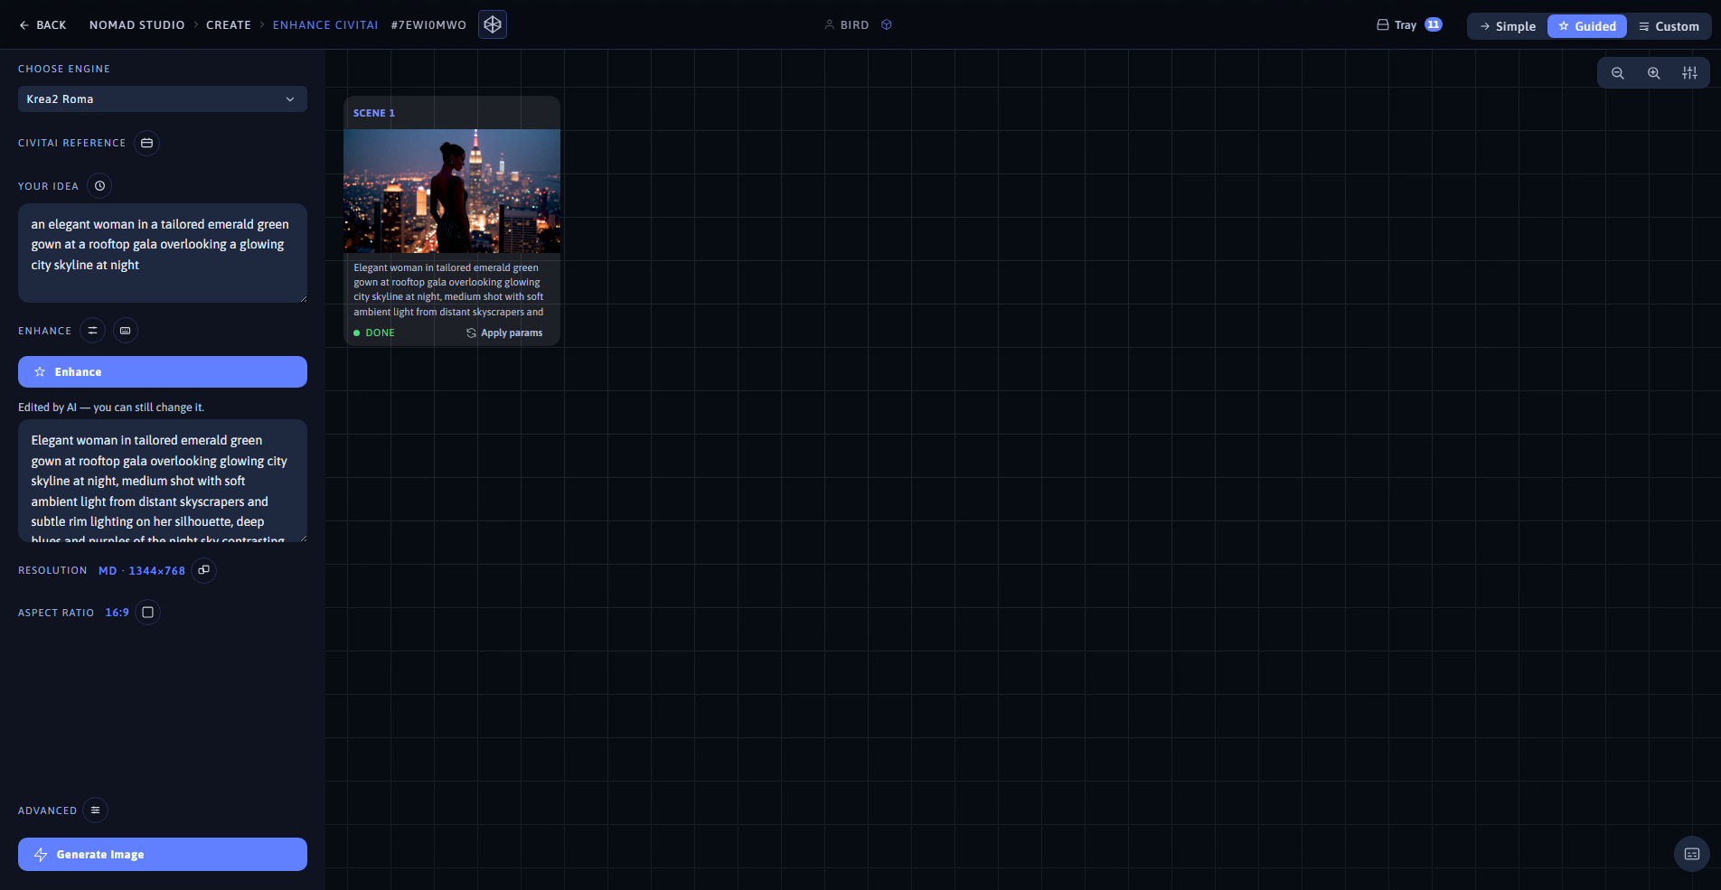This screenshot has height=890, width=1721.
Task: Open canvas sliders settings icon
Action: point(1690,73)
